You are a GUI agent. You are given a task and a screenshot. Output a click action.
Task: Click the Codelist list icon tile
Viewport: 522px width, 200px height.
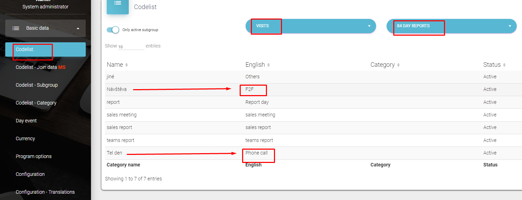pos(118,3)
